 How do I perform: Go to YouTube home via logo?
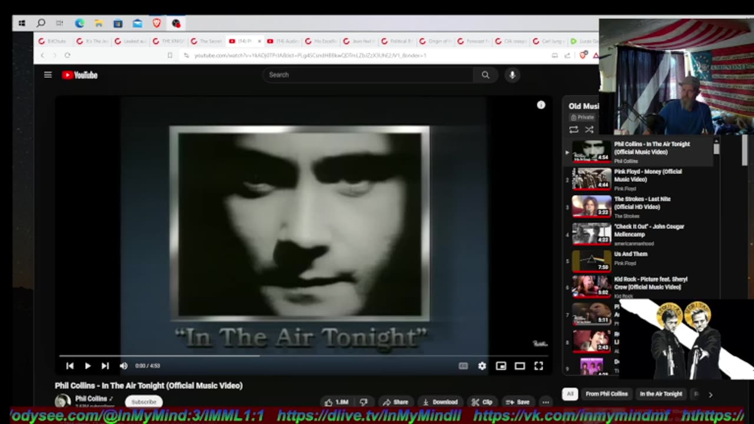[x=80, y=75]
